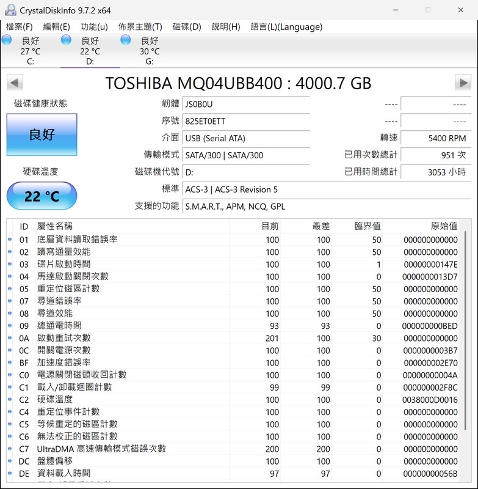
Task: Click the SMART attribute list scrollbar
Action: click(466, 331)
